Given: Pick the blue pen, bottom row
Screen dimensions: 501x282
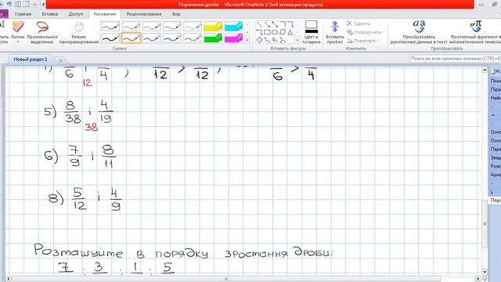Looking at the screenshot, I should point(151,38).
